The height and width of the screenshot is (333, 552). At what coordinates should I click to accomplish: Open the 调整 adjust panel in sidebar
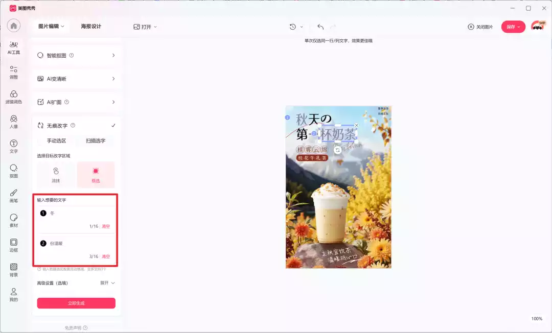tap(14, 72)
